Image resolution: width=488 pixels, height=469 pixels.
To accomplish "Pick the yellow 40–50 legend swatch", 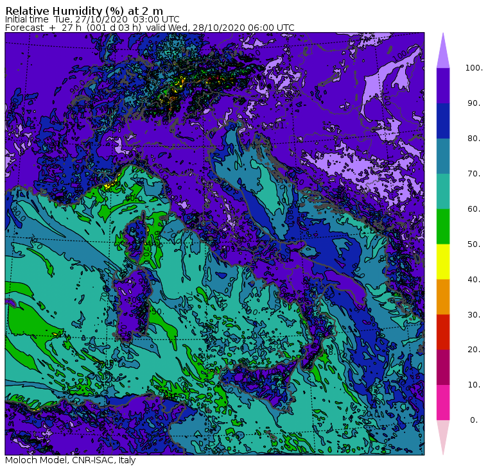I will [x=443, y=262].
